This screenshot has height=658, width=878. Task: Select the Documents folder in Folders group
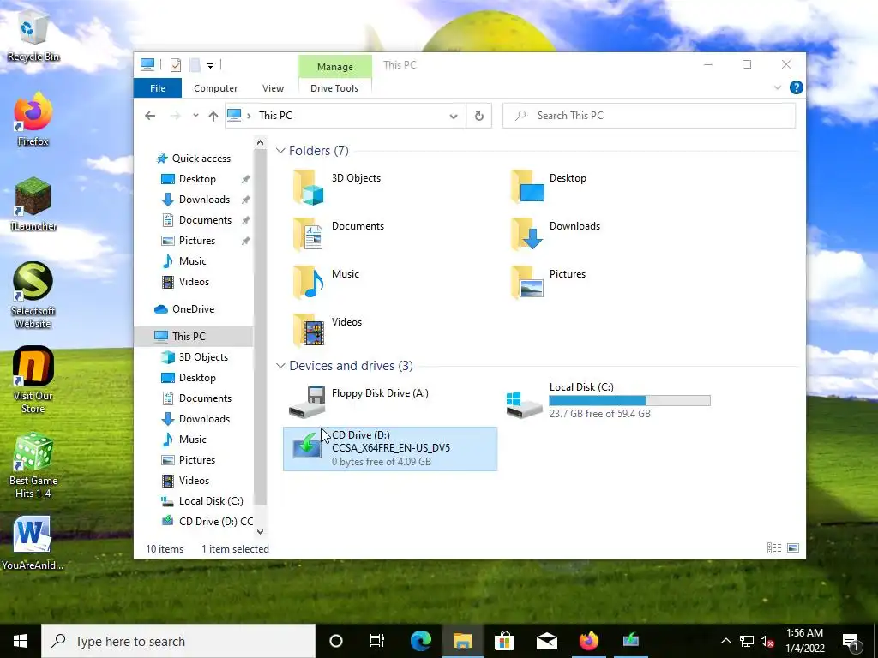[309, 235]
